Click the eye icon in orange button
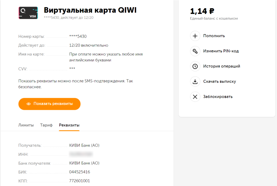Screen dimensions: 277x186 tap(29, 104)
